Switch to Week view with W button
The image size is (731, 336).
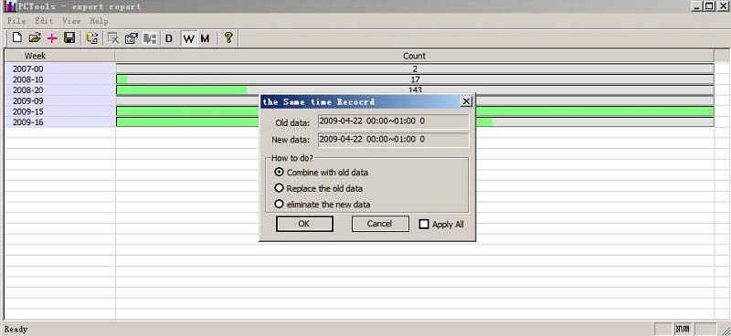[x=189, y=38]
